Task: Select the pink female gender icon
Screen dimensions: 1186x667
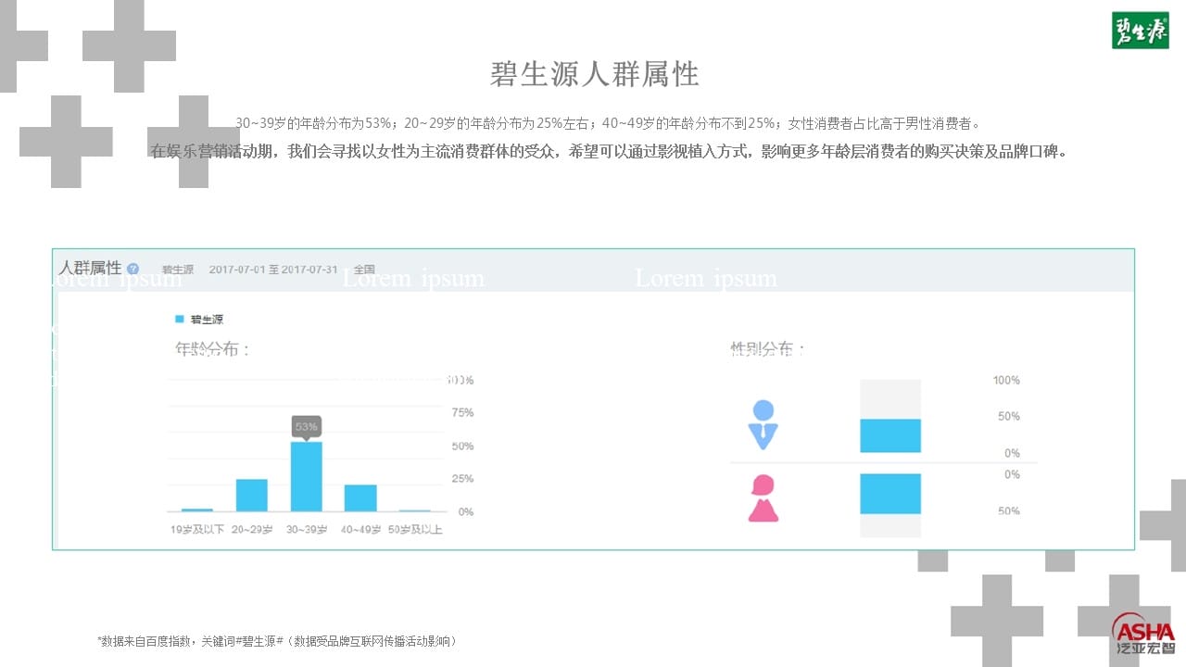Action: 763,498
